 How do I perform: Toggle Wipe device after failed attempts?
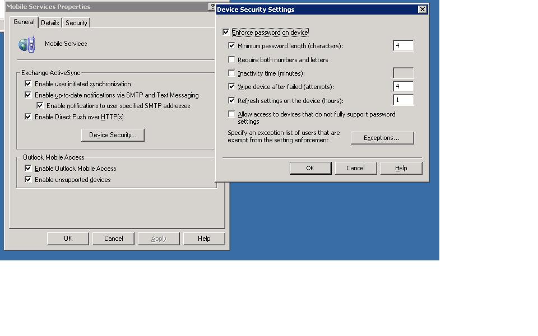pyautogui.click(x=231, y=86)
